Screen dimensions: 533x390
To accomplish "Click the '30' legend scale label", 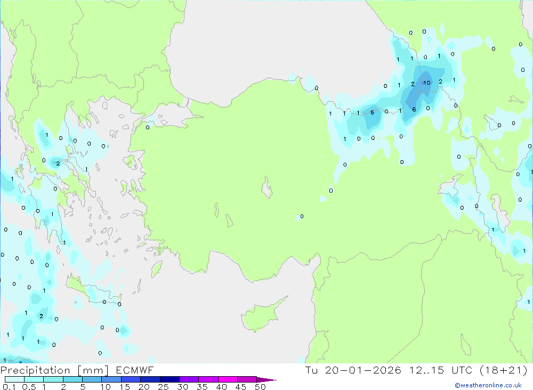I will tap(182, 387).
